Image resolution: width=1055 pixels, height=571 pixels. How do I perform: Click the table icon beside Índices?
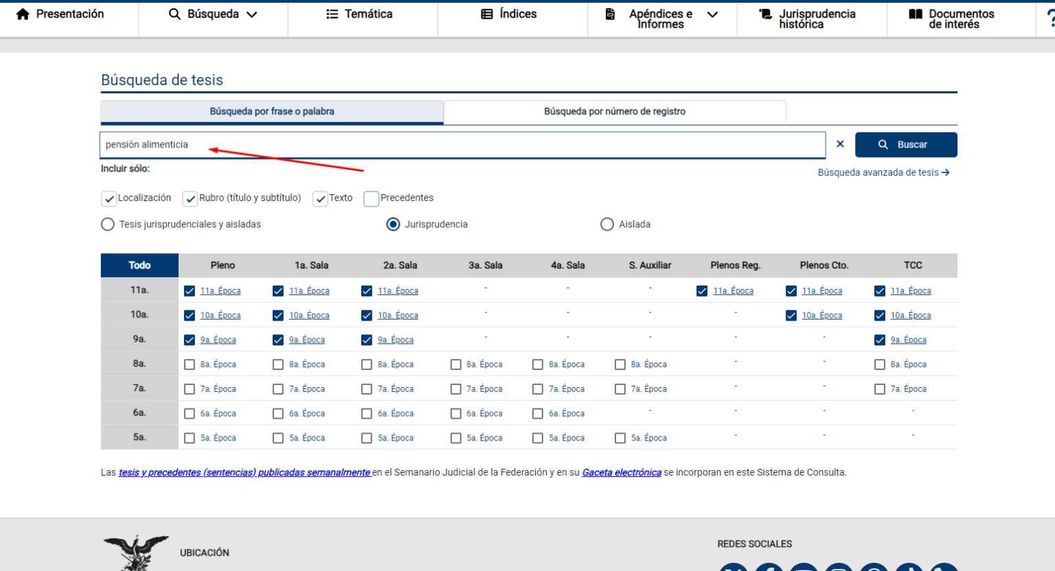pos(487,14)
